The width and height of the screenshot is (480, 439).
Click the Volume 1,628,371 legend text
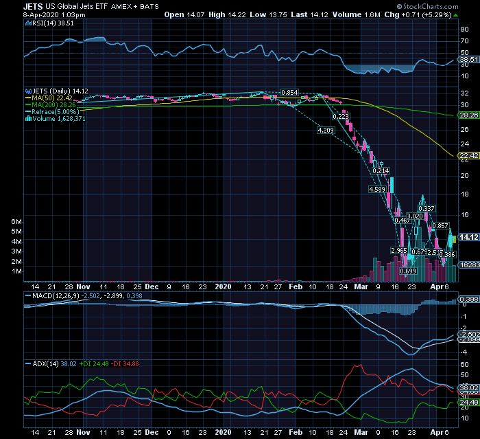[59, 119]
